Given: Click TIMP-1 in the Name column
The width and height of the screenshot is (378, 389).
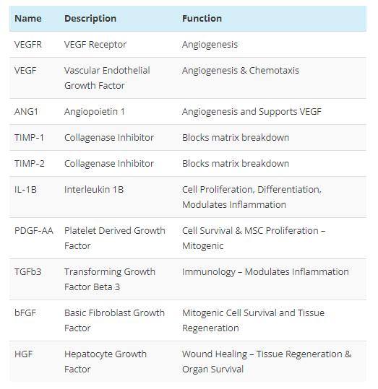Looking at the screenshot, I should [x=29, y=138].
